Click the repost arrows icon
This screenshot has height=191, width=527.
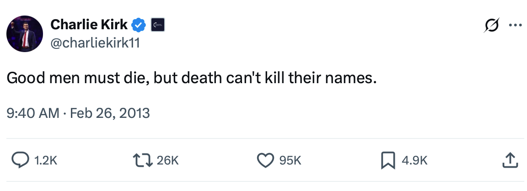(x=141, y=160)
